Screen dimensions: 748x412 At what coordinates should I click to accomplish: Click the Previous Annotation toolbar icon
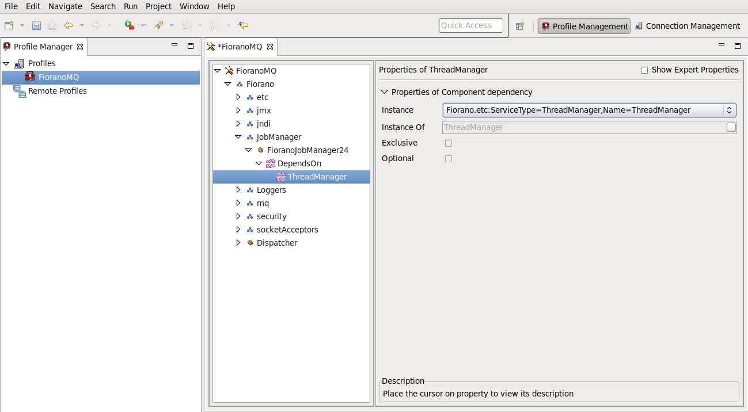214,25
